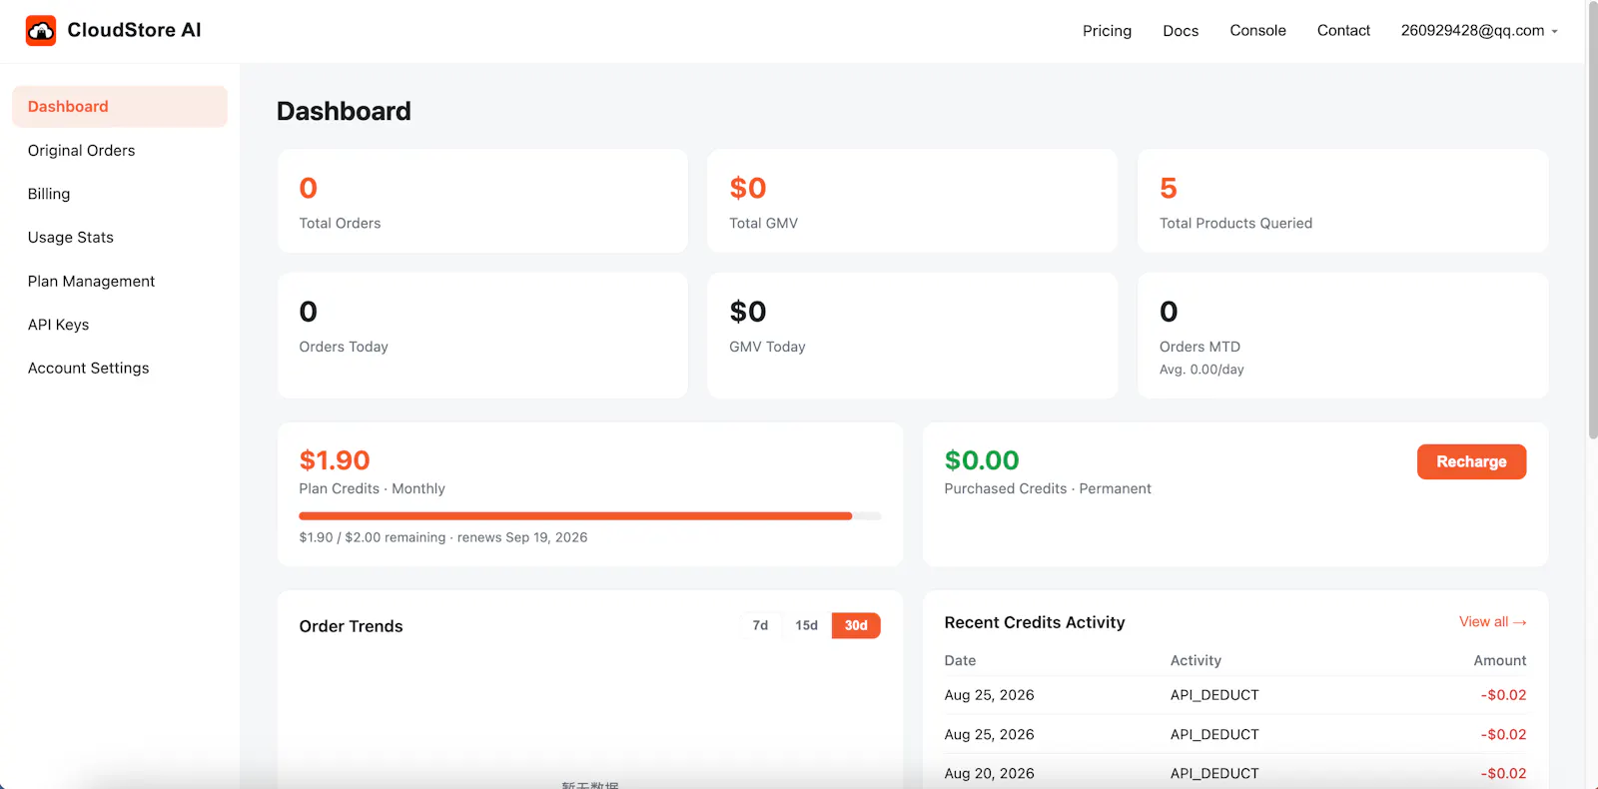The image size is (1598, 789).
Task: Open the Pricing page
Action: (x=1107, y=31)
